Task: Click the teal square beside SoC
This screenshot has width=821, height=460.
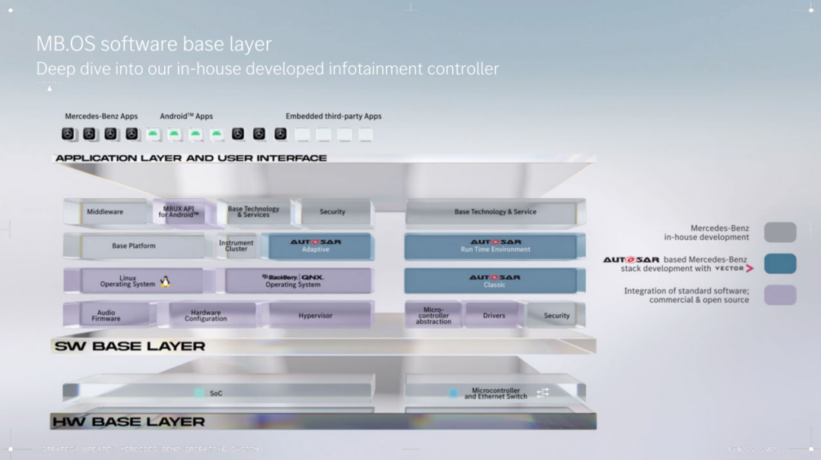Action: (x=199, y=392)
